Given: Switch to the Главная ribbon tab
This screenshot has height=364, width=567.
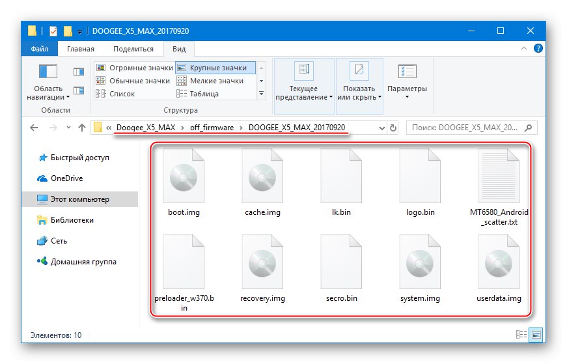Looking at the screenshot, I should coord(80,49).
